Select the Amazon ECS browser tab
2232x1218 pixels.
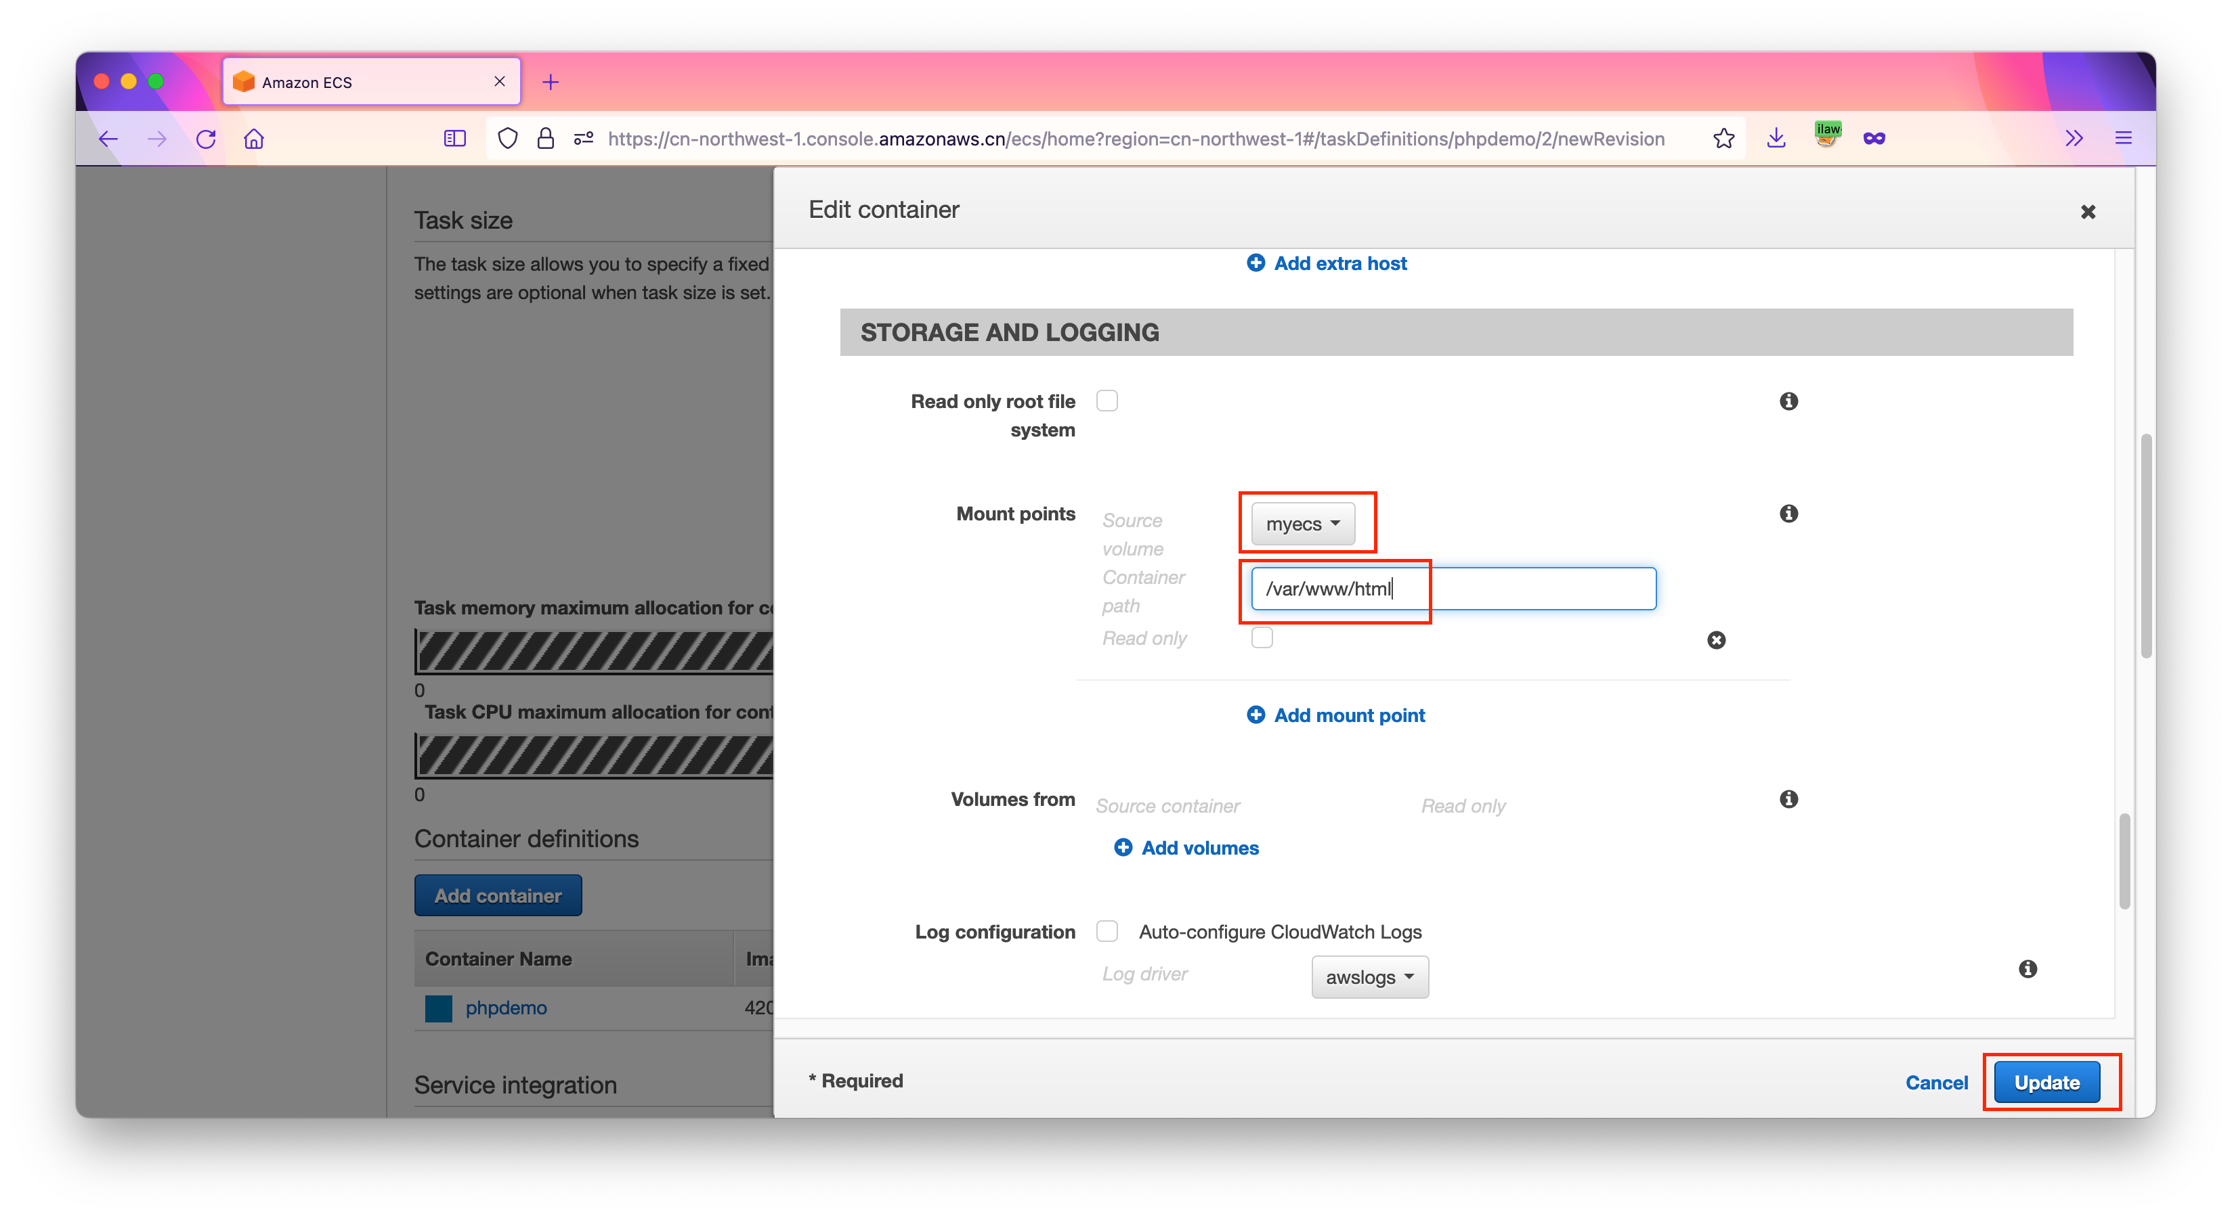[x=372, y=83]
